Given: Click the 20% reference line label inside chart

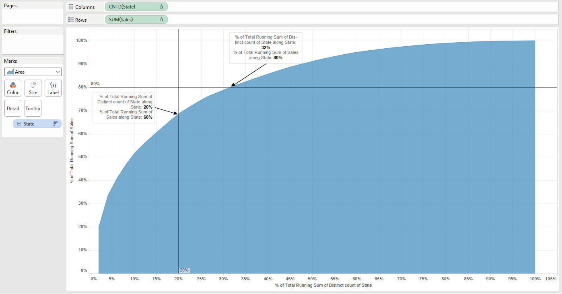Looking at the screenshot, I should coord(184,270).
